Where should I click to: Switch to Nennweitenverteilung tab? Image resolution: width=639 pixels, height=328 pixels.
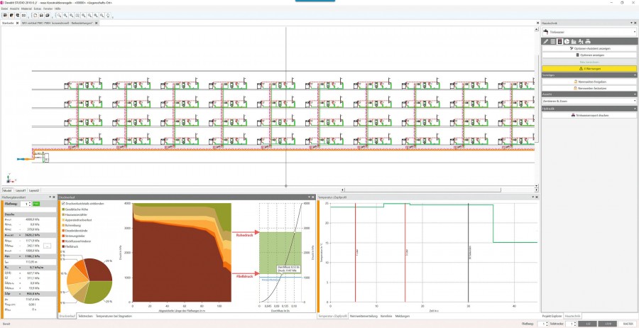364,316
